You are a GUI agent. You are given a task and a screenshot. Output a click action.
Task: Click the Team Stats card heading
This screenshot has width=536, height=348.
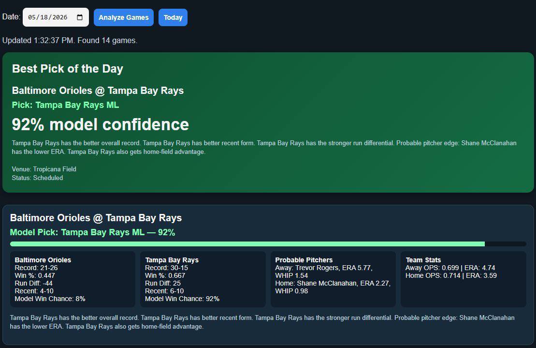pyautogui.click(x=423, y=260)
